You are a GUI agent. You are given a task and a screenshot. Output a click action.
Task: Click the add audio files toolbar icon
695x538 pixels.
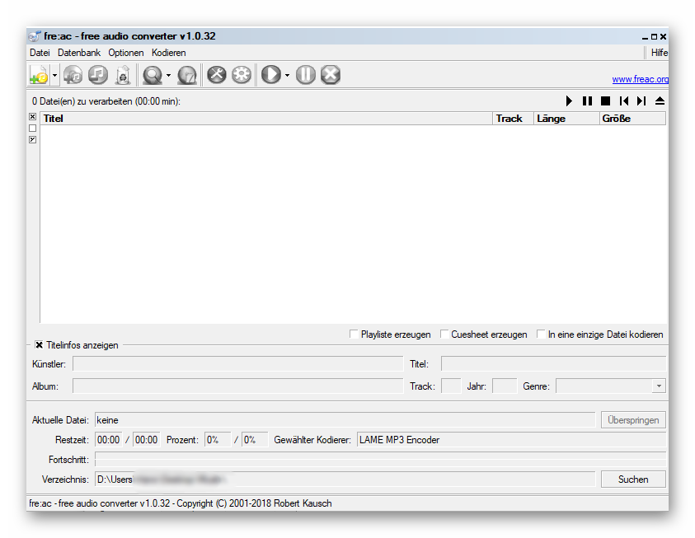[39, 75]
